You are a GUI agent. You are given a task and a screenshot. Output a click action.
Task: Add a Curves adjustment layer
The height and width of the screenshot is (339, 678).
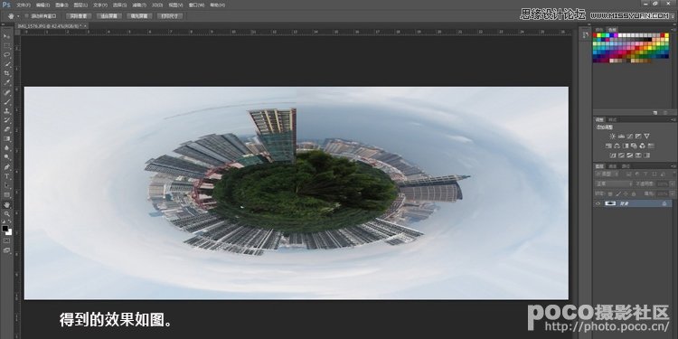[x=629, y=137]
